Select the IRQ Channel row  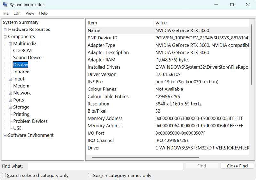[x=168, y=141]
